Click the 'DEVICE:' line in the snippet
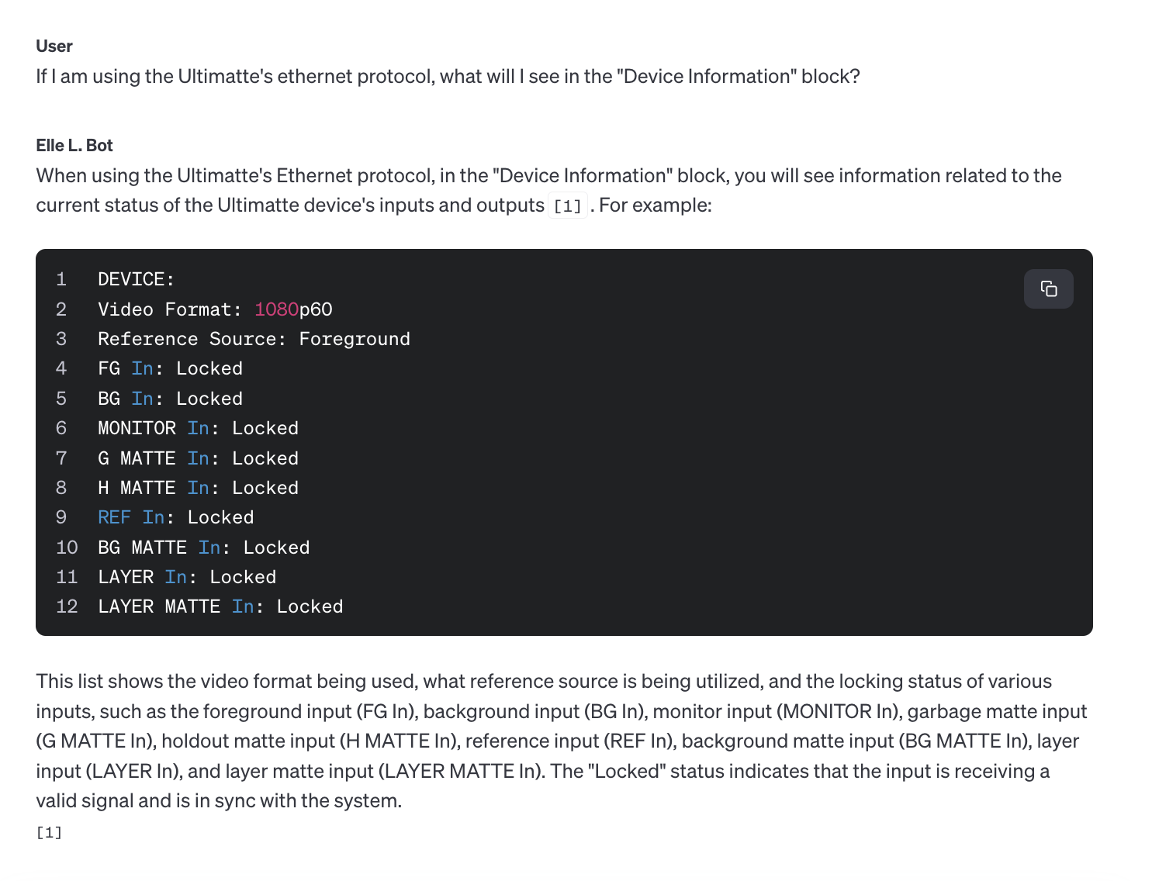 pyautogui.click(x=136, y=279)
